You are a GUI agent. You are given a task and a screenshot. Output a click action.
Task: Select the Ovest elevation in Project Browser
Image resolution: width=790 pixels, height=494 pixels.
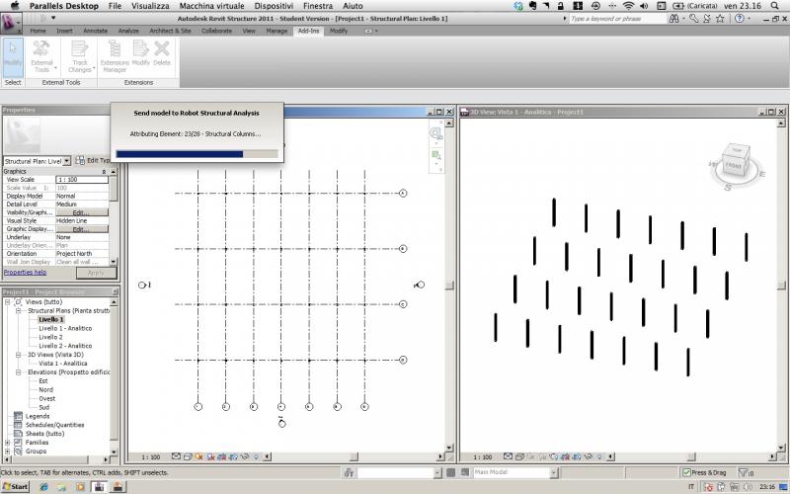(x=47, y=398)
